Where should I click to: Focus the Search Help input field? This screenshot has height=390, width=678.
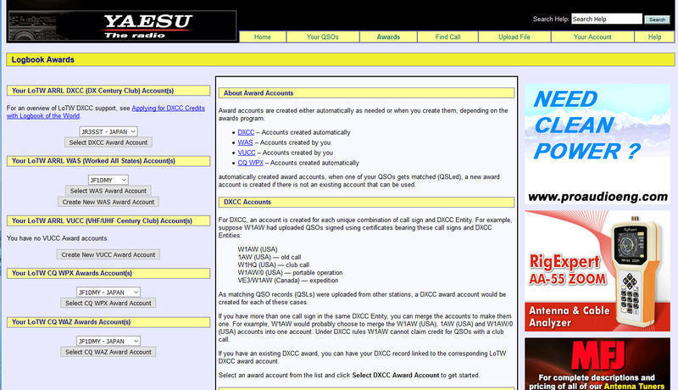606,19
